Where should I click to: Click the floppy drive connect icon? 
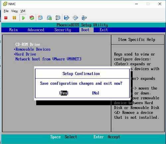click(67, 18)
